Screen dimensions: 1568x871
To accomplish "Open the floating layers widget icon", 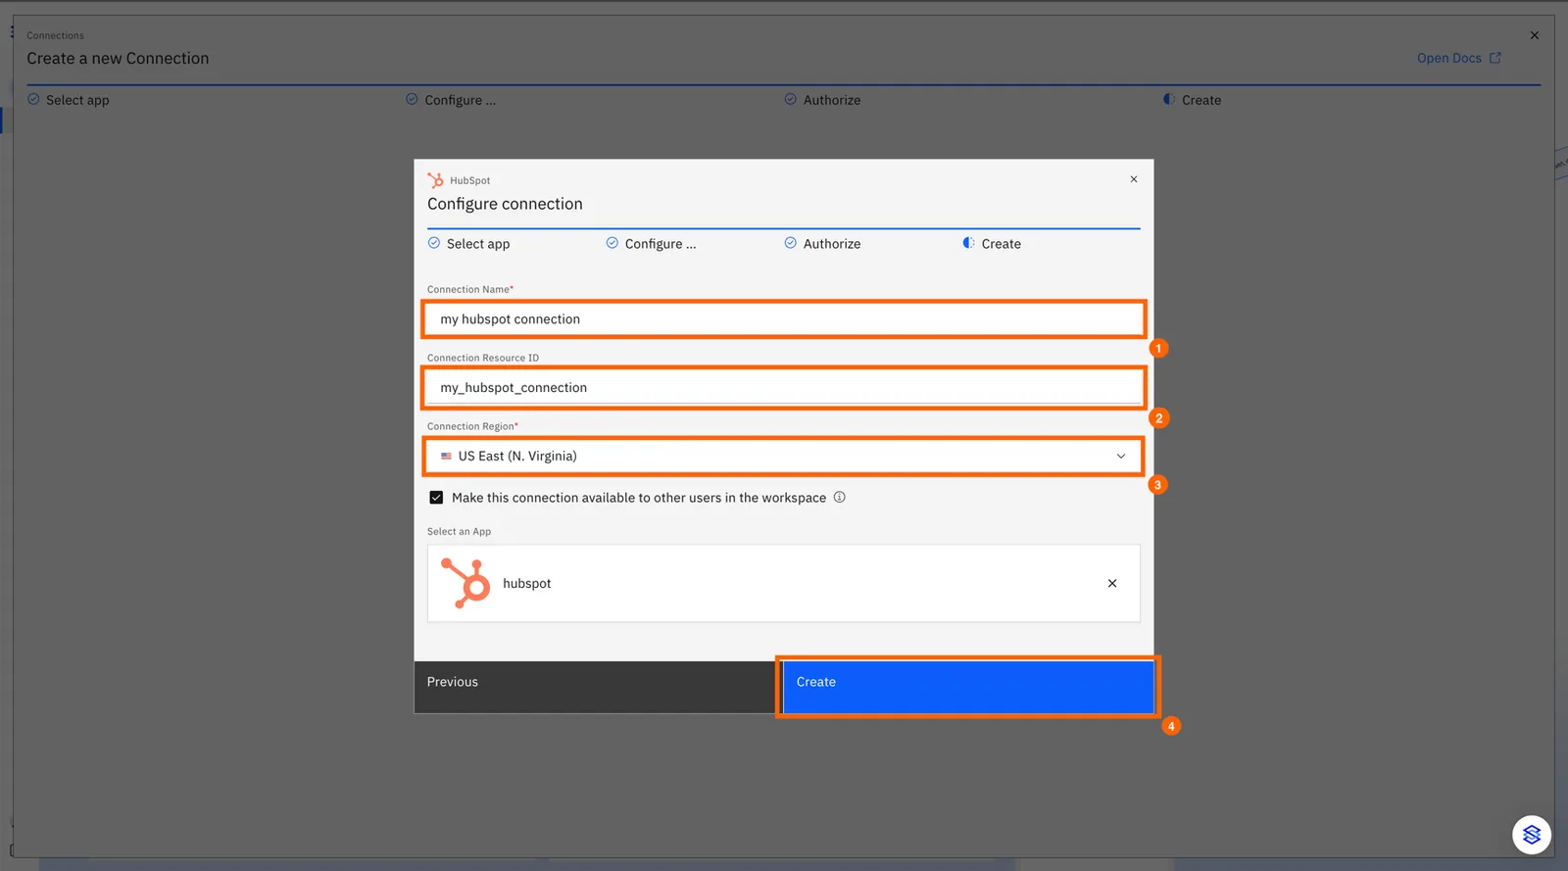I will tap(1532, 835).
